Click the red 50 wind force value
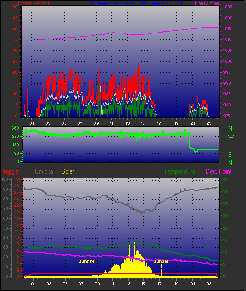This screenshot has height=291, width=246. (x=15, y=7)
